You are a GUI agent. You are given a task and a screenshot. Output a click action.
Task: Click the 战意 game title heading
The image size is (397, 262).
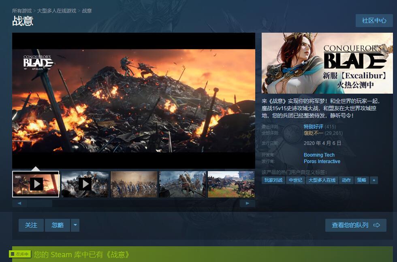tap(23, 21)
